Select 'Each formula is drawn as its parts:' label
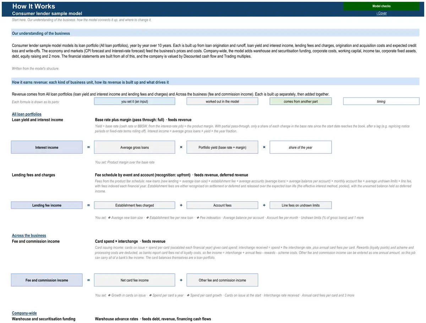Viewport: 426px width, 323px height. pyautogui.click(x=35, y=102)
